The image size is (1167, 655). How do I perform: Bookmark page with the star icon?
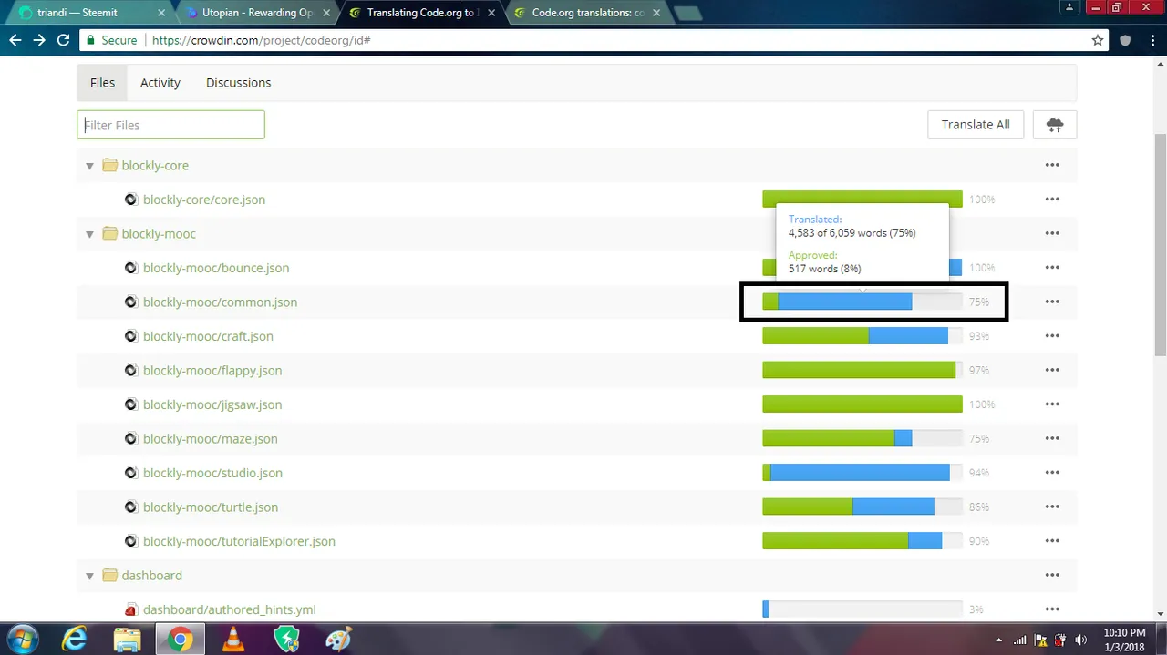coord(1098,40)
